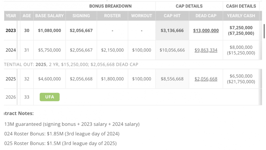Open the $9,863,334 dead cap link

206,50
